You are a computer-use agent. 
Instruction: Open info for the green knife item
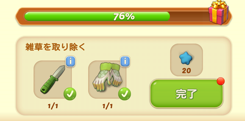[70, 61]
